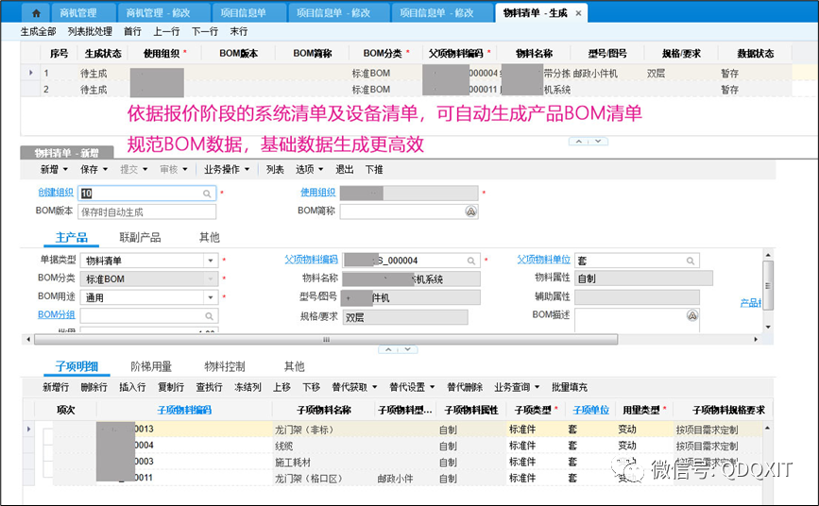Switch to the 联副产品 tab
This screenshot has height=506, width=819.
tap(140, 237)
